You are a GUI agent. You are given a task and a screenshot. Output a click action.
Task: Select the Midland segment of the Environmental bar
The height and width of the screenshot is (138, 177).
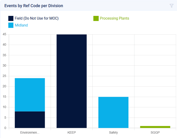click(x=30, y=95)
